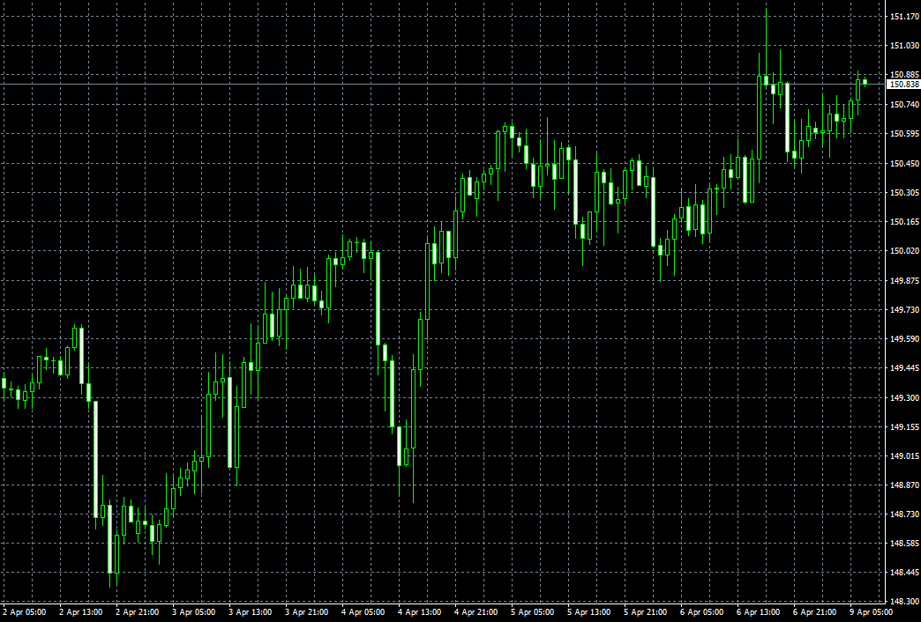Click the 149.590 price axis label

[904, 339]
